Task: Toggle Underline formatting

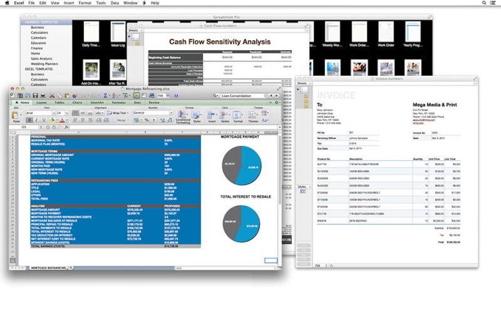Action: 44,120
